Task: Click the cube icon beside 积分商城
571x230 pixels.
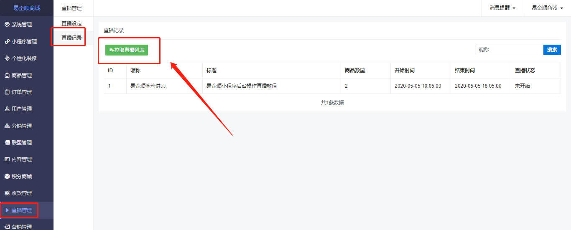Action: pyautogui.click(x=7, y=177)
